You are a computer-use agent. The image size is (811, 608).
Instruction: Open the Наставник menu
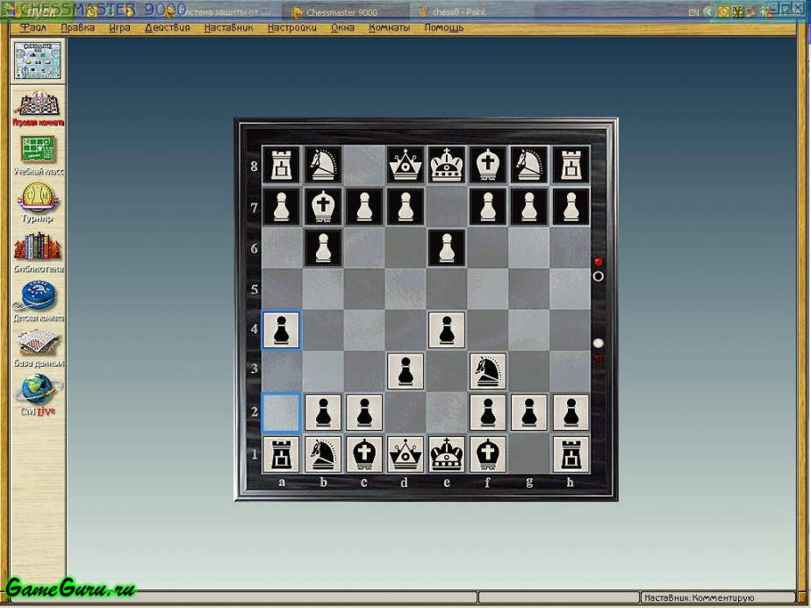(228, 28)
